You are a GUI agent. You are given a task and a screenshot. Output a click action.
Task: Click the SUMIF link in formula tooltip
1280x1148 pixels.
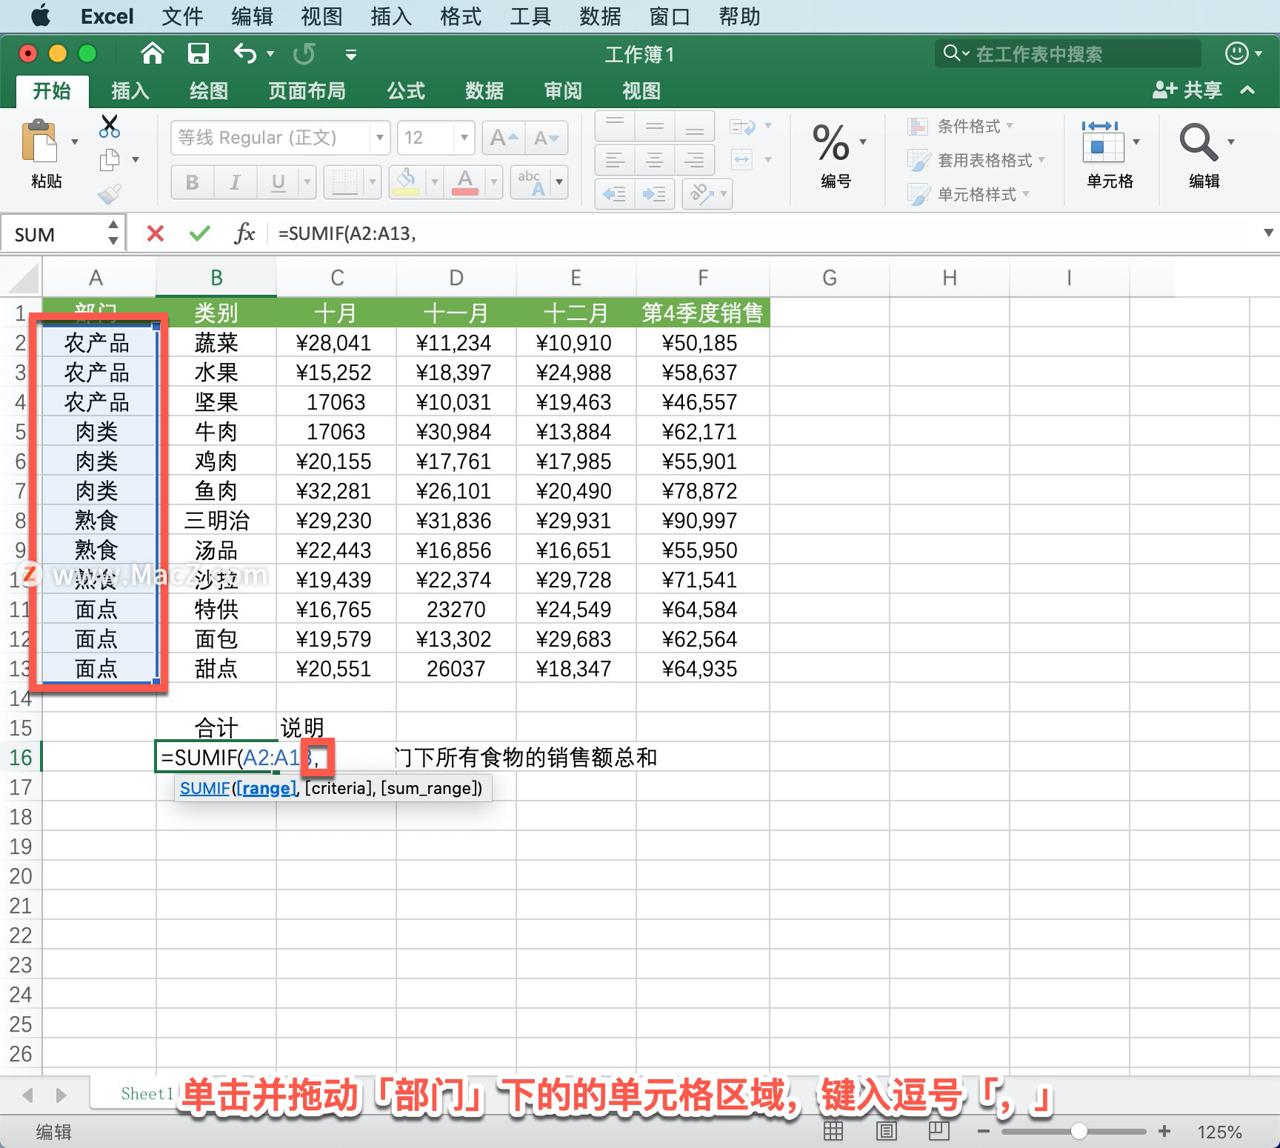pos(204,788)
